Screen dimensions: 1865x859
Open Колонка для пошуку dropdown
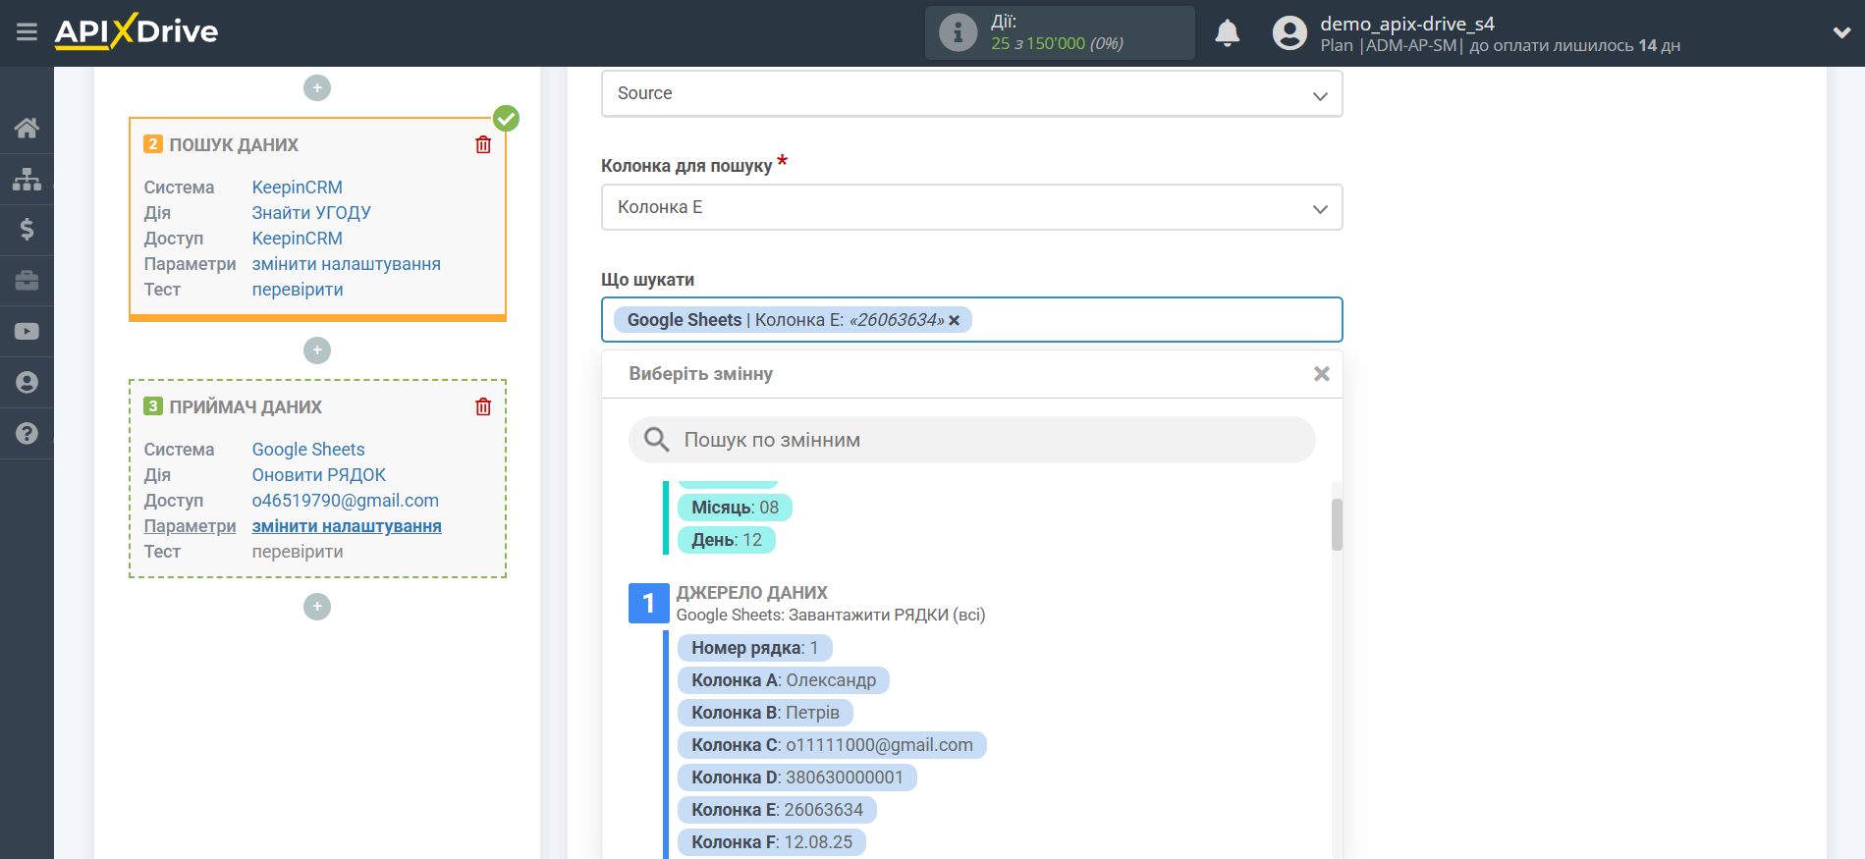tap(971, 207)
